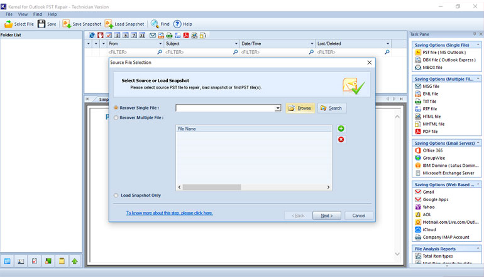Screen dimensions: 484x277
Task: Open the Lost/Deleted column dropdown arrow
Action: (388, 44)
